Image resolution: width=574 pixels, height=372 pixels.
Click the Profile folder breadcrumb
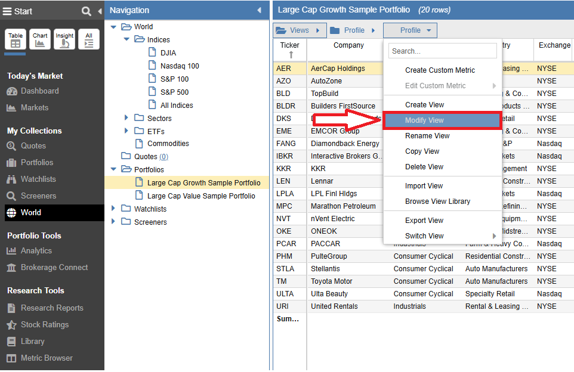[x=352, y=30]
